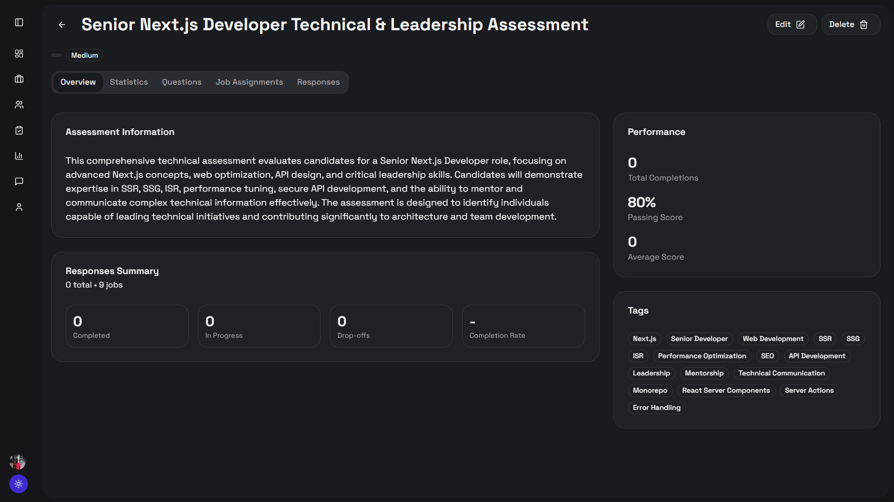View the Job Assignments tab
894x502 pixels.
pos(249,82)
